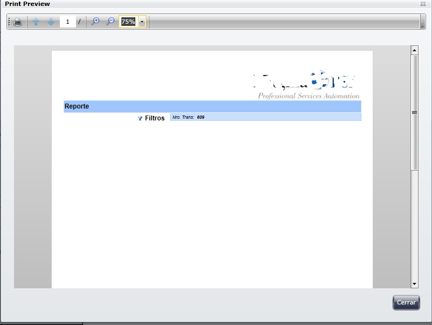Go to previous page with up arrow
Image resolution: width=432 pixels, height=325 pixels.
(36, 22)
